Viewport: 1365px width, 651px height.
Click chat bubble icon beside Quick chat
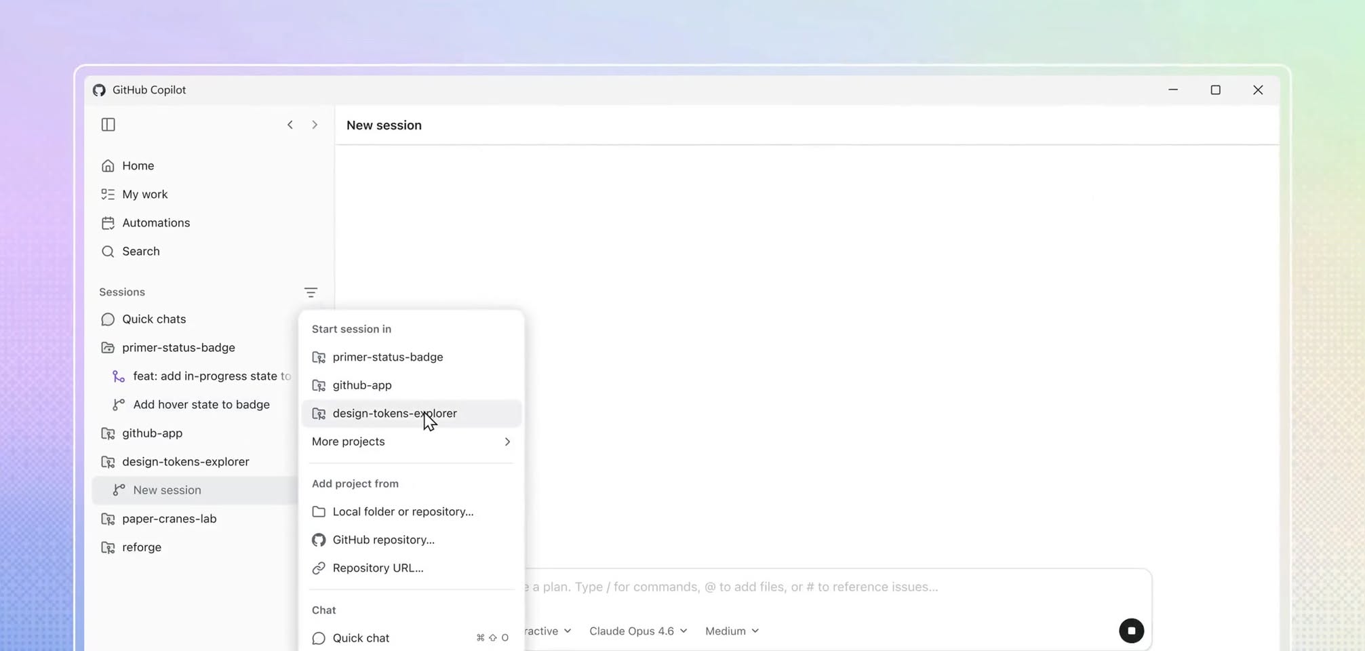tap(319, 638)
